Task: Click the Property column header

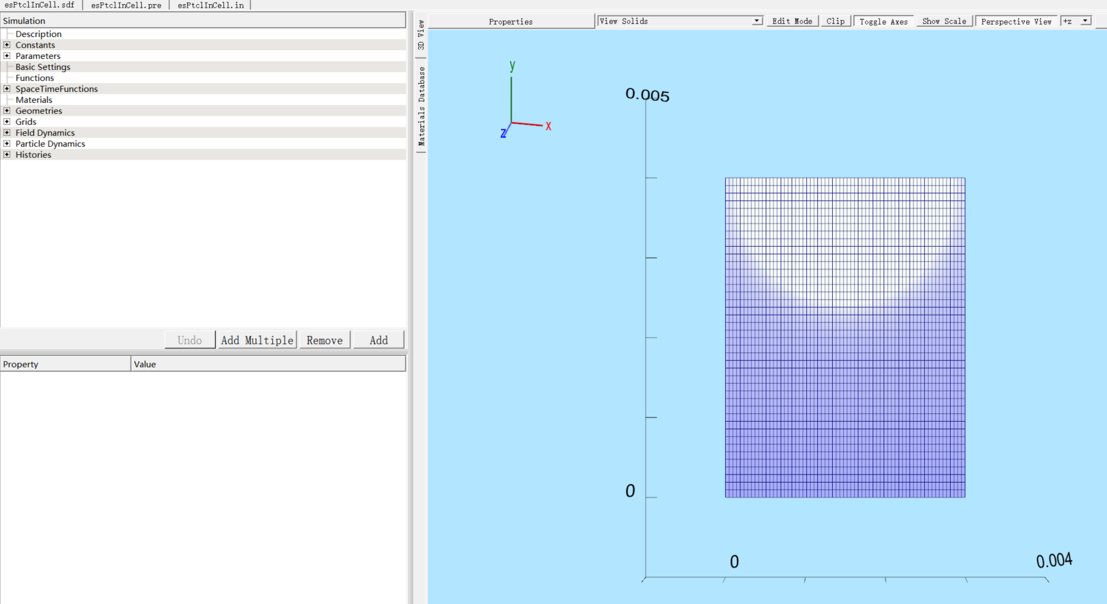Action: point(65,364)
